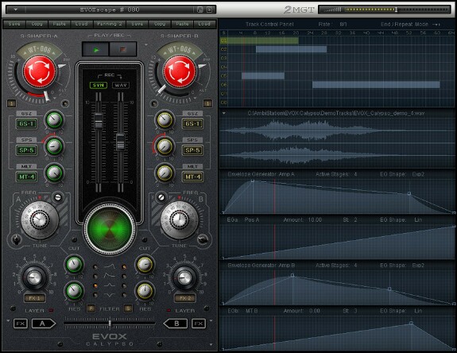Click the FX icon beside layer B

[199, 324]
